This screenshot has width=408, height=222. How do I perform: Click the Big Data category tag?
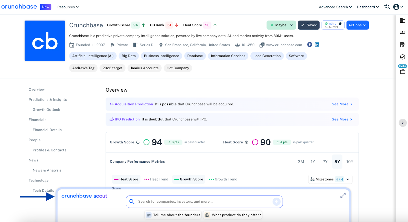coord(129,56)
